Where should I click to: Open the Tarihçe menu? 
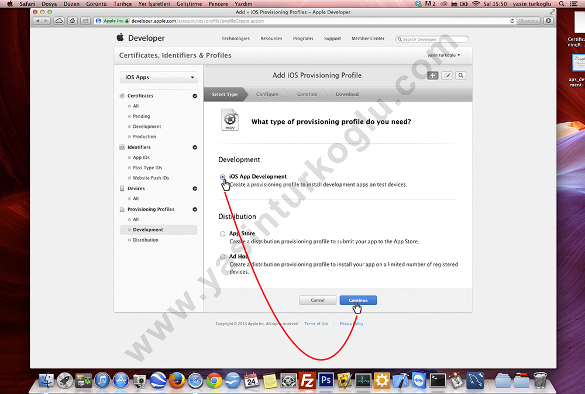[122, 4]
